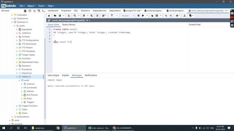Open the execute options dropdown arrow

[147, 16]
